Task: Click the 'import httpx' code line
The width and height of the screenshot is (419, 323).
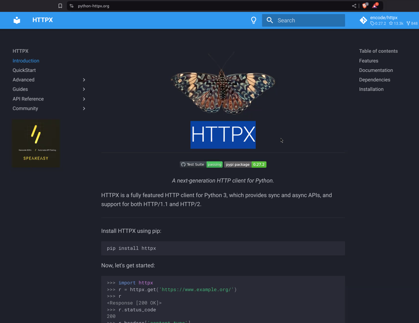Action: [x=130, y=283]
